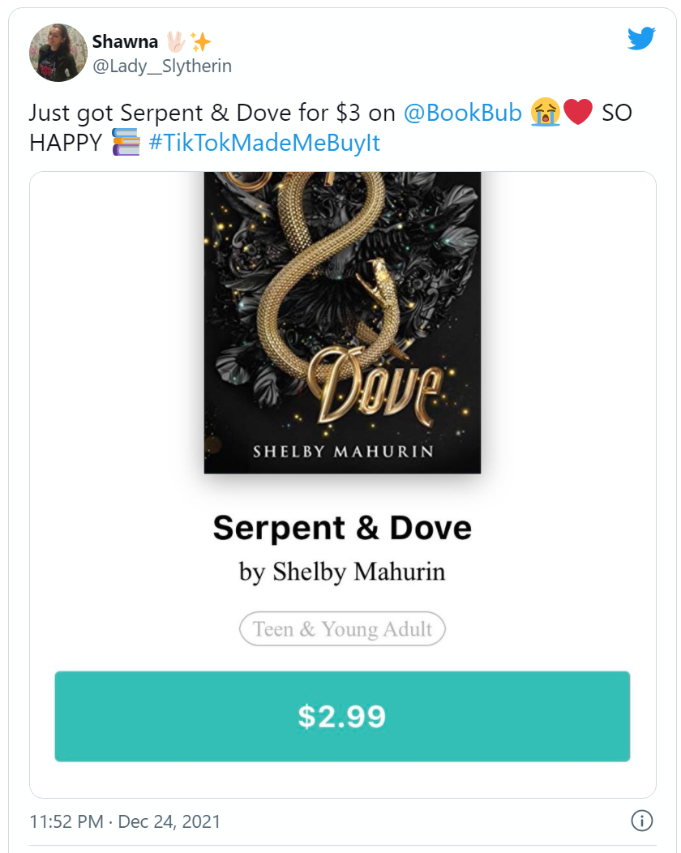The width and height of the screenshot is (681, 853).
Task: Click the crying face emoji
Action: tap(545, 112)
